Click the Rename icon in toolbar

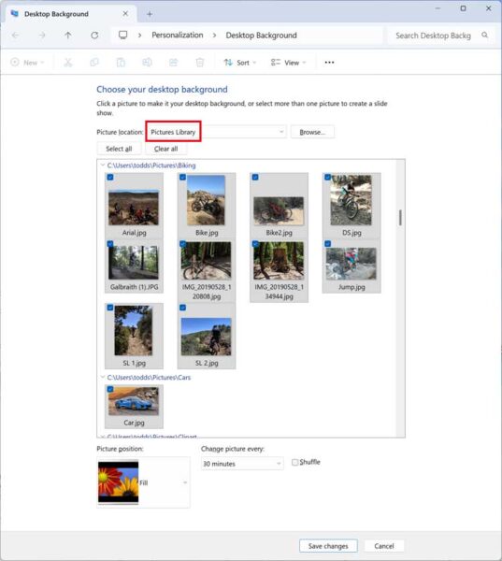coord(147,63)
